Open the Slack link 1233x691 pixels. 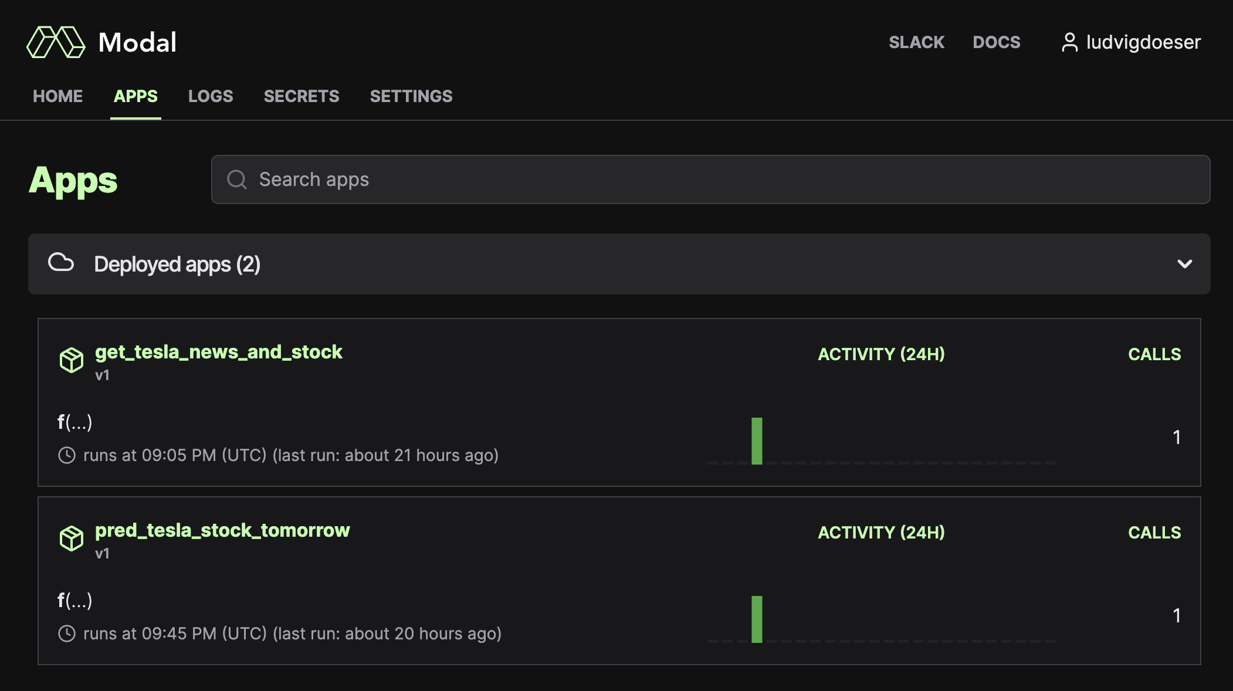tap(916, 42)
